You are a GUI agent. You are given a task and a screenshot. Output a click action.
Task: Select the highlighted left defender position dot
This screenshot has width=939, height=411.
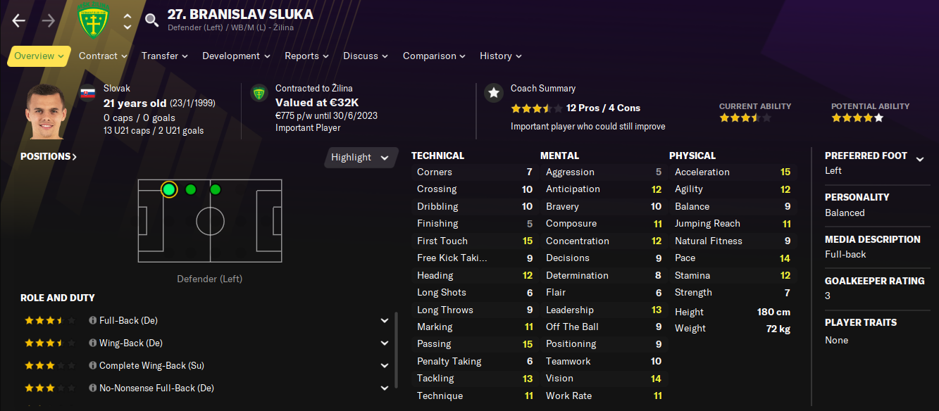click(x=168, y=189)
